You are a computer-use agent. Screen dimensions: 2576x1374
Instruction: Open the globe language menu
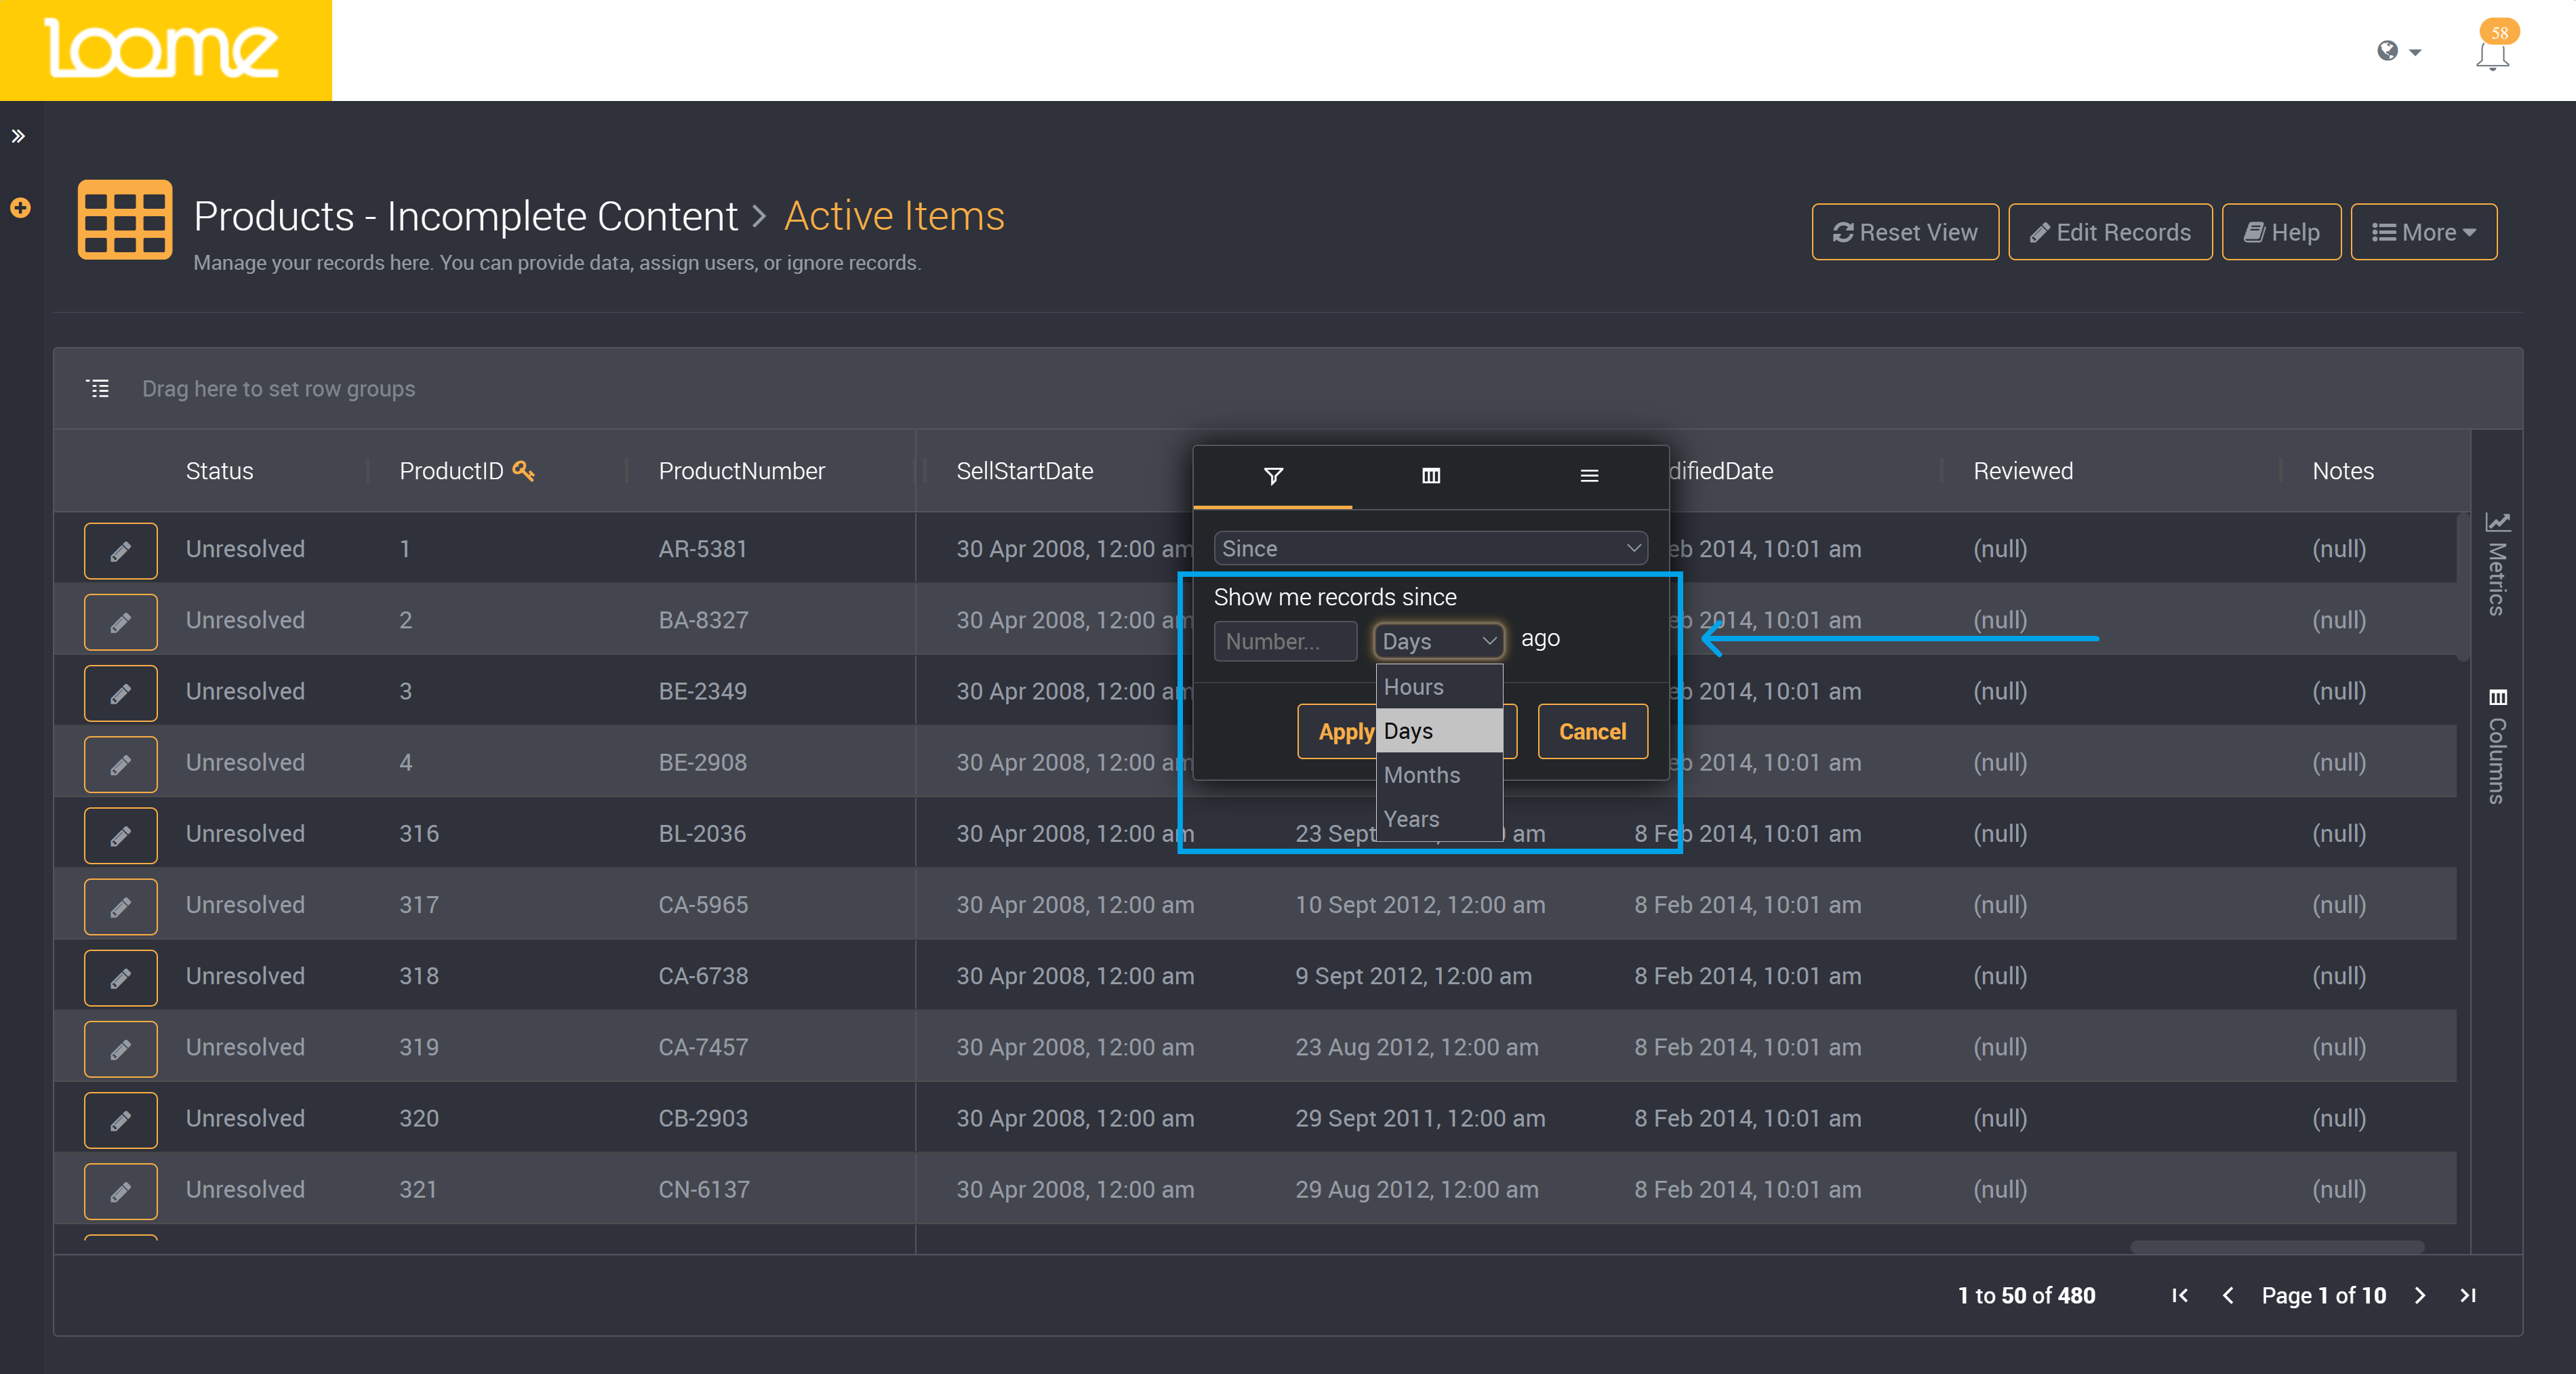tap(2398, 51)
